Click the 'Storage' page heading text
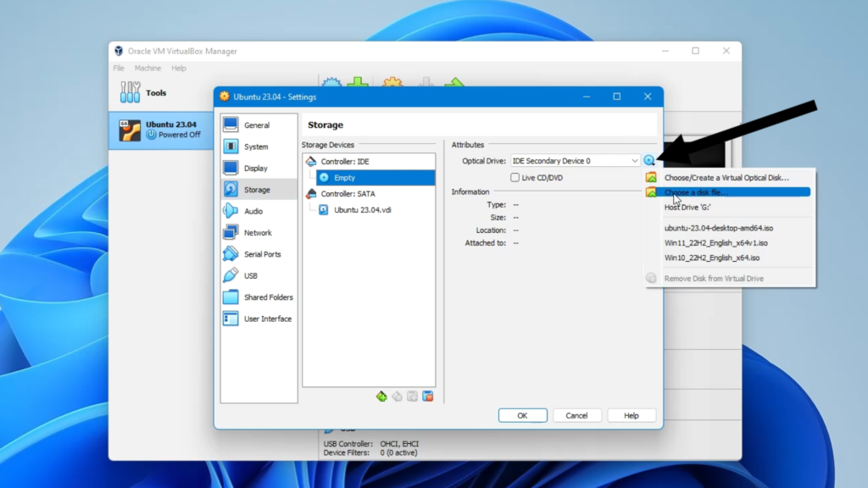The width and height of the screenshot is (868, 488). pos(325,125)
